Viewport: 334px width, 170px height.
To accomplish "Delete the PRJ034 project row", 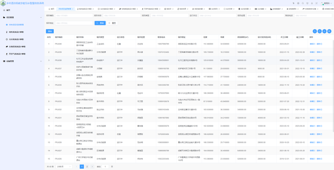I will [319, 93].
